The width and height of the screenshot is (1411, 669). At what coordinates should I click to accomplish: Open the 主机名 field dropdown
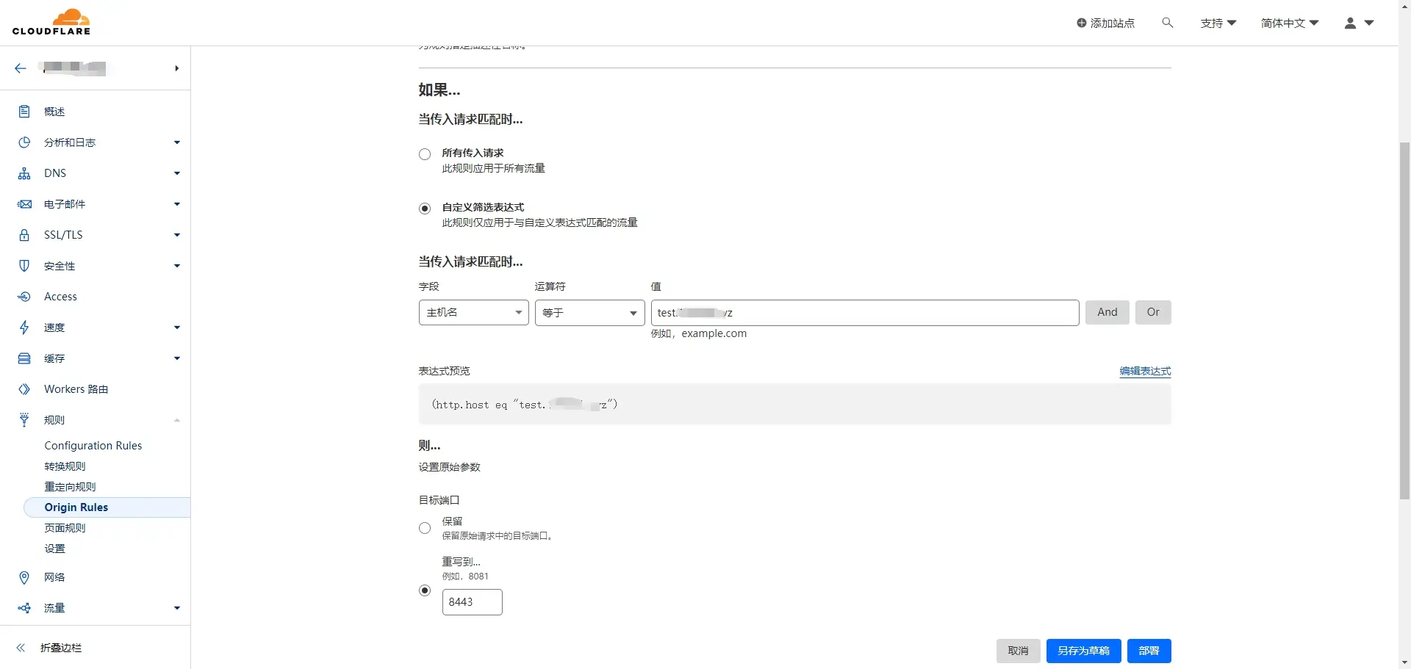474,313
